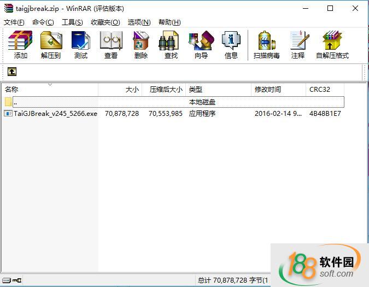Click 自解压格式 (SFX) toolbar icon
Screen dimensions: 369x287
[332, 45]
